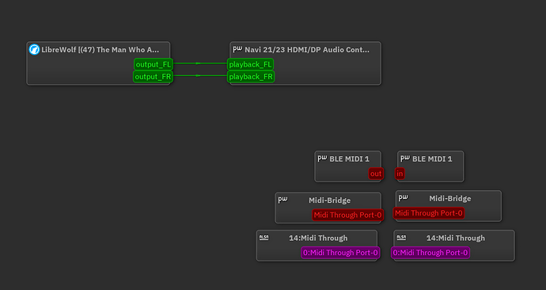Select the red 'in' port of BLE MIDI 1
This screenshot has height=290, width=546.
400,174
